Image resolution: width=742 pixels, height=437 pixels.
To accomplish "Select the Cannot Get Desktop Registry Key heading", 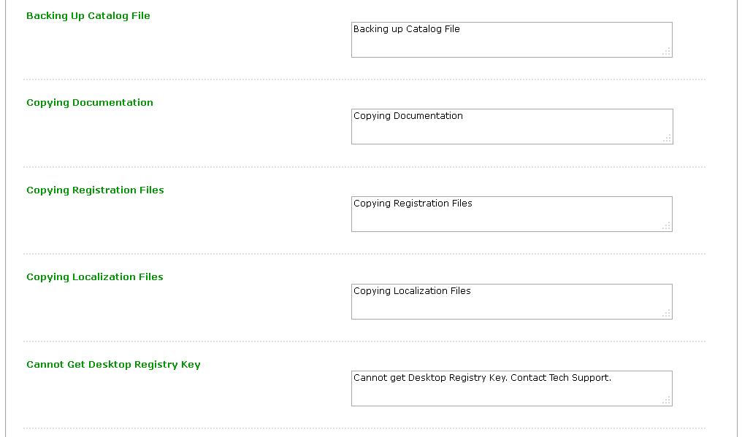I will click(x=113, y=364).
